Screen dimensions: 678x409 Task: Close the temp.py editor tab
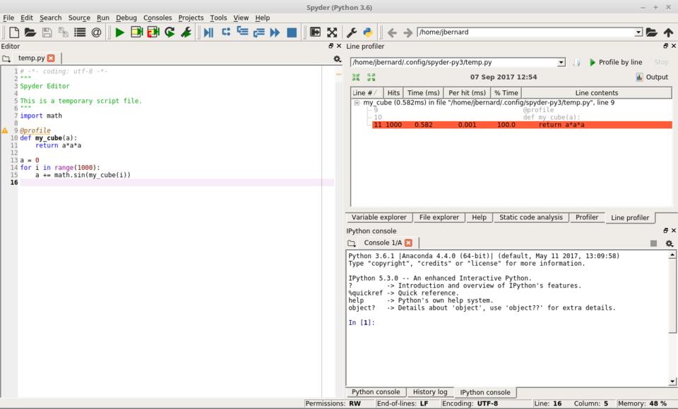51,59
